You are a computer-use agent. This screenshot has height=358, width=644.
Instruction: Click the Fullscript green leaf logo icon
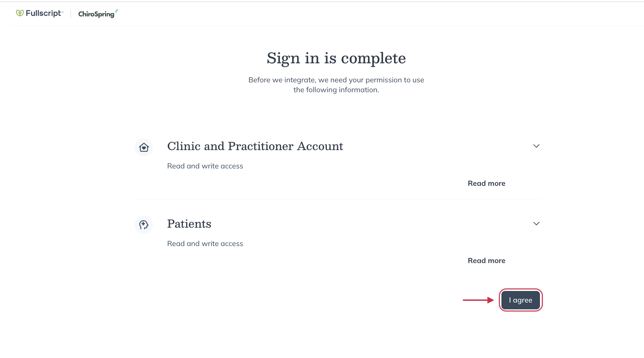[x=20, y=13]
